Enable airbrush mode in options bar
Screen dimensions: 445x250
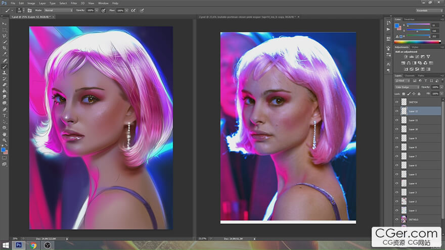[133, 11]
